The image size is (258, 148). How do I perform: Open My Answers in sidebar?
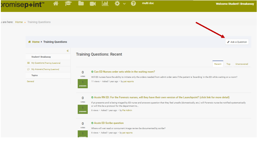(x=45, y=69)
